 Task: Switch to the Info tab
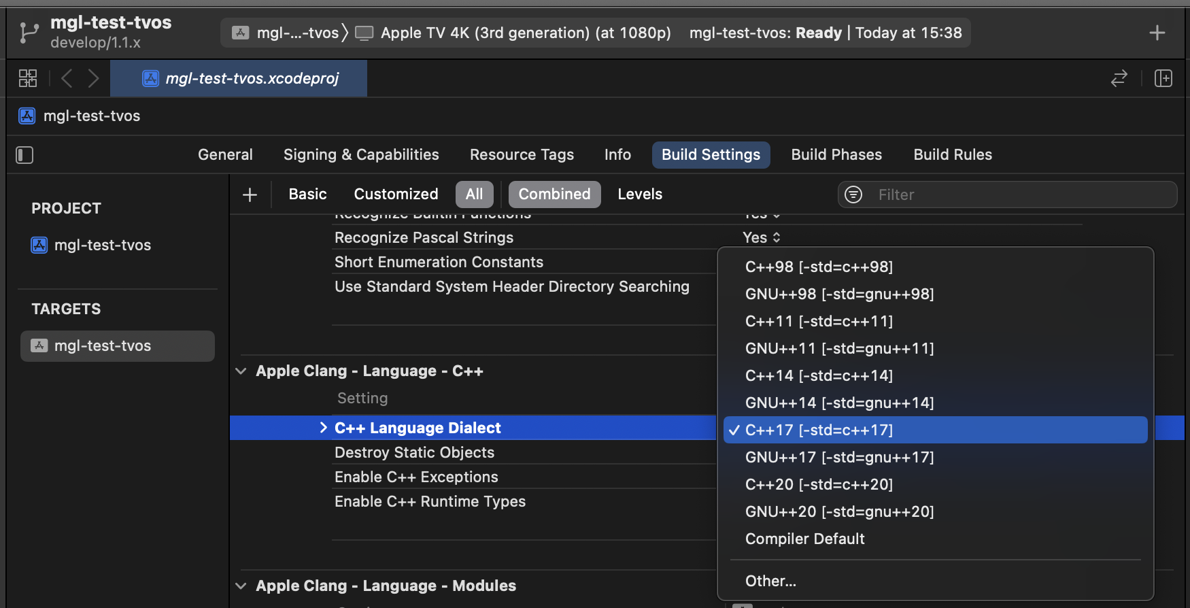pos(617,155)
